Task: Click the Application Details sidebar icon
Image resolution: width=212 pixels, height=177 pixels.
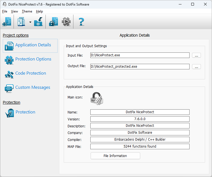Action: click(x=9, y=46)
